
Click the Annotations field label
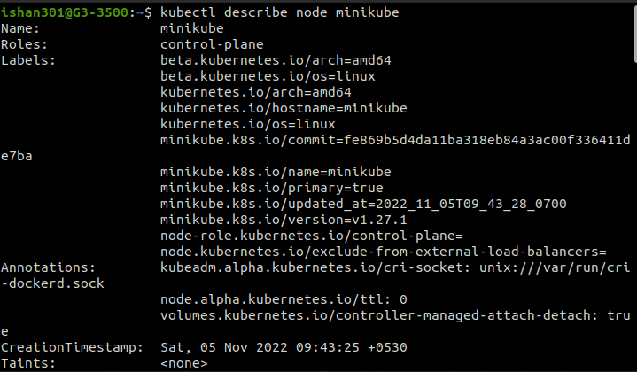pos(47,267)
